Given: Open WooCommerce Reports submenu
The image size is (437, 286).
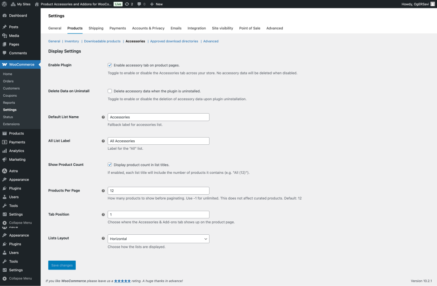Looking at the screenshot, I should click(x=9, y=103).
